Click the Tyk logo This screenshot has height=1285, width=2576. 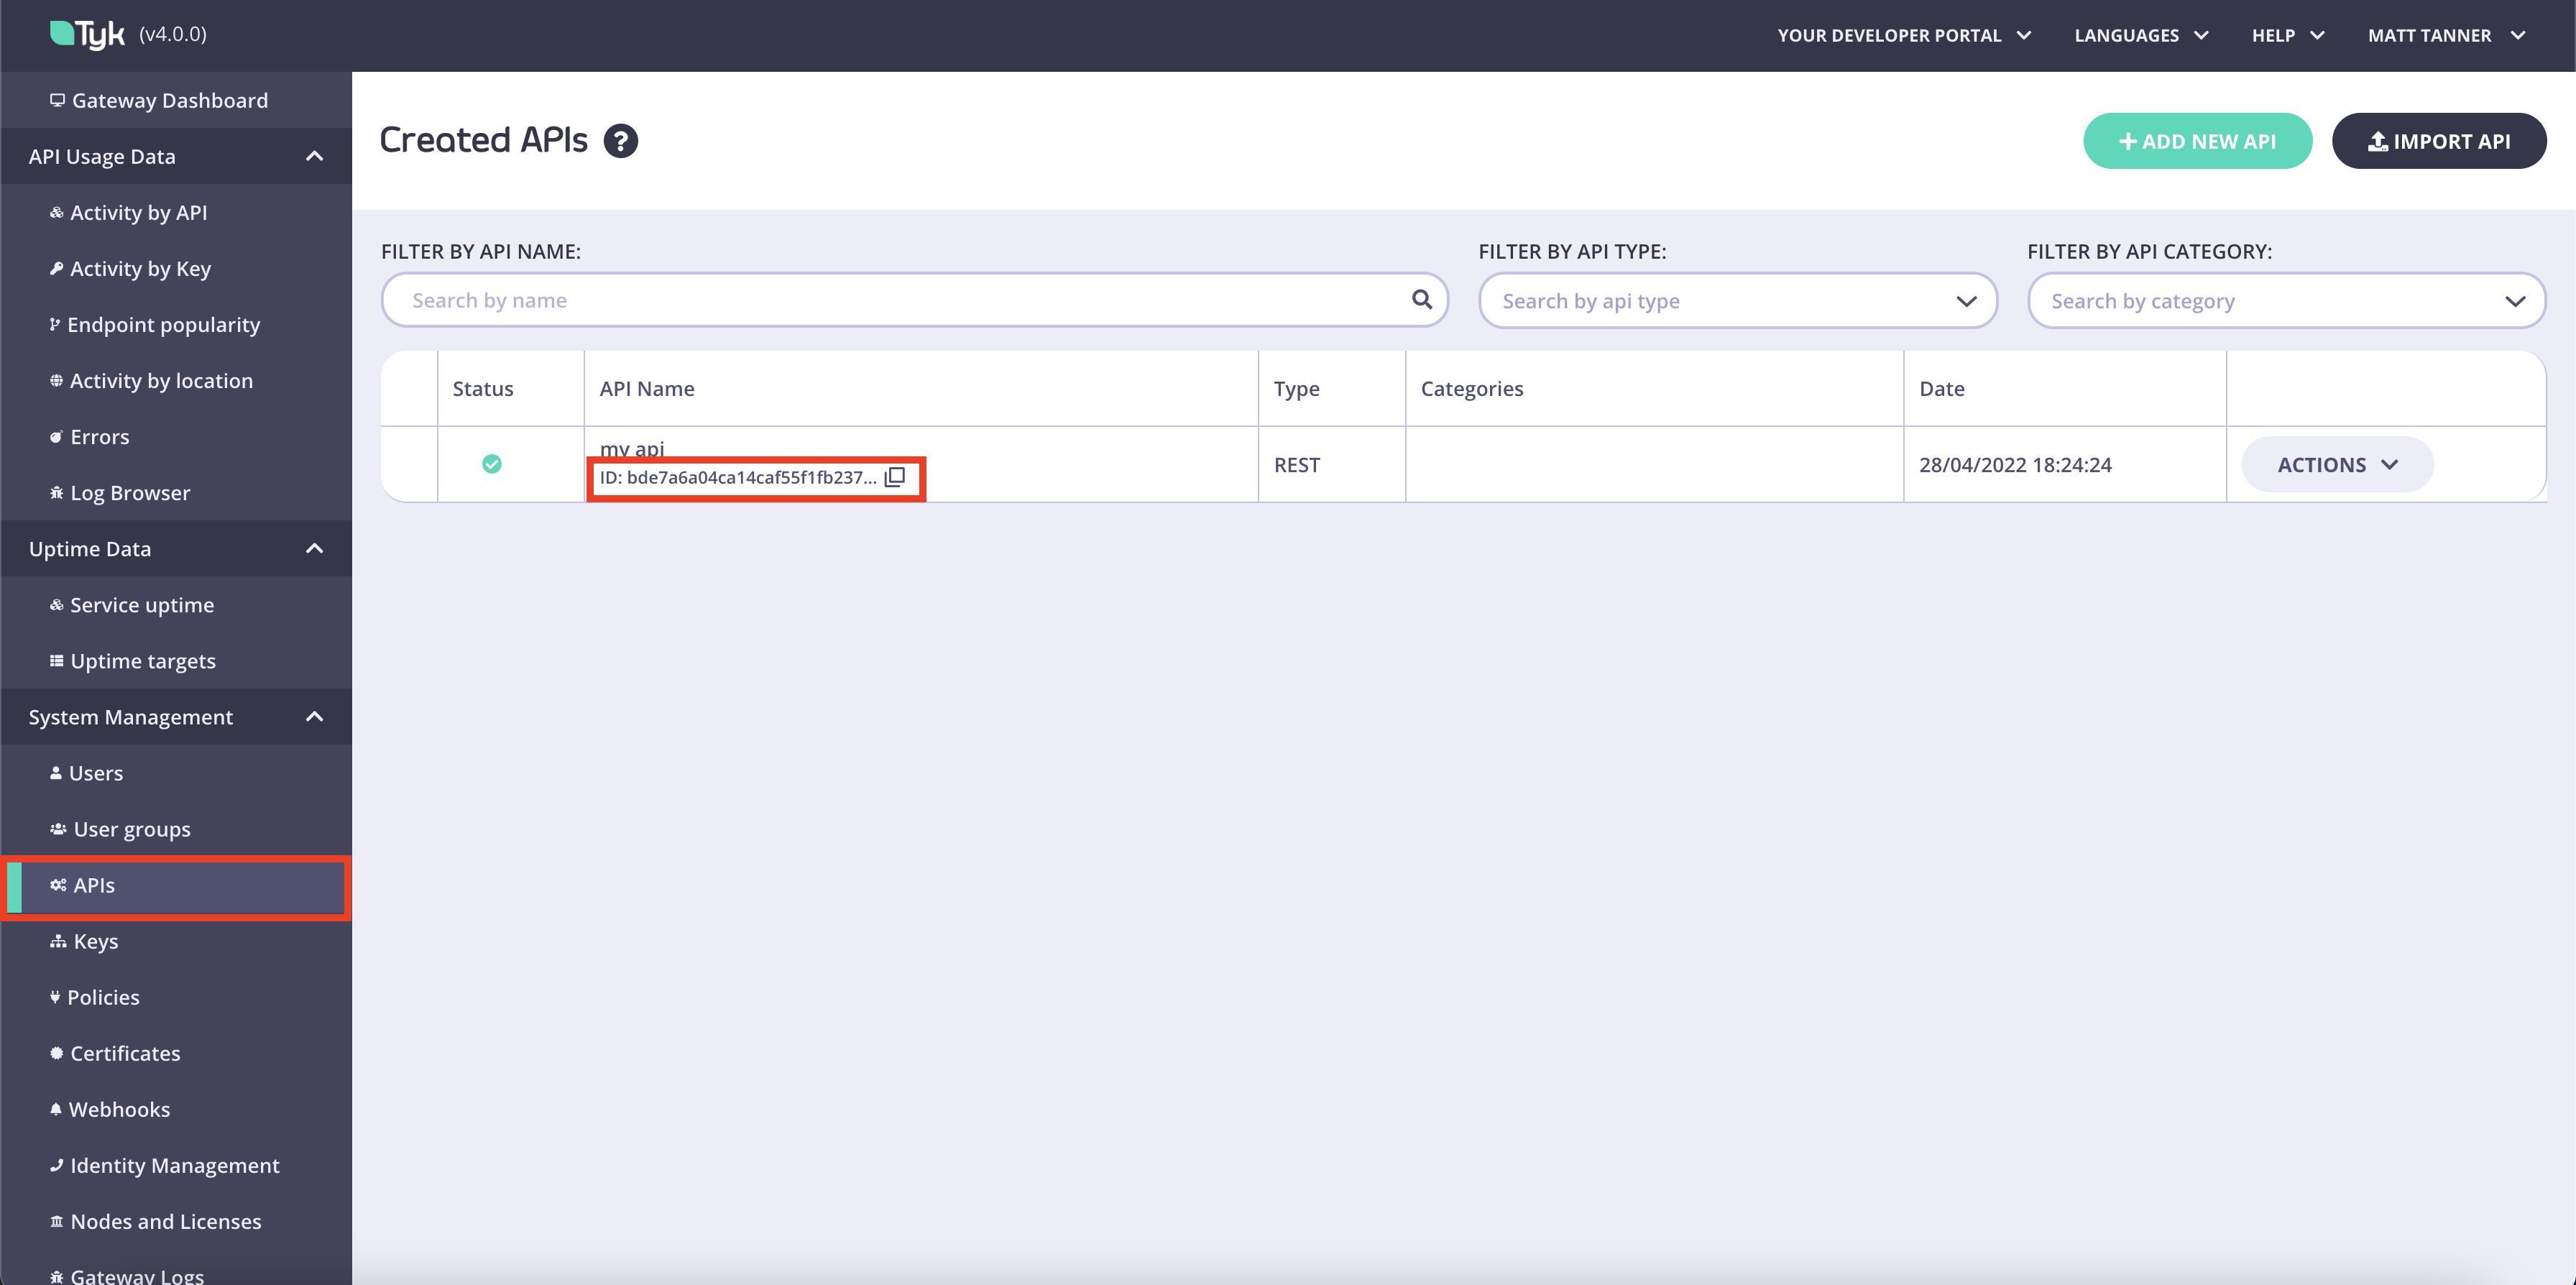(x=88, y=34)
